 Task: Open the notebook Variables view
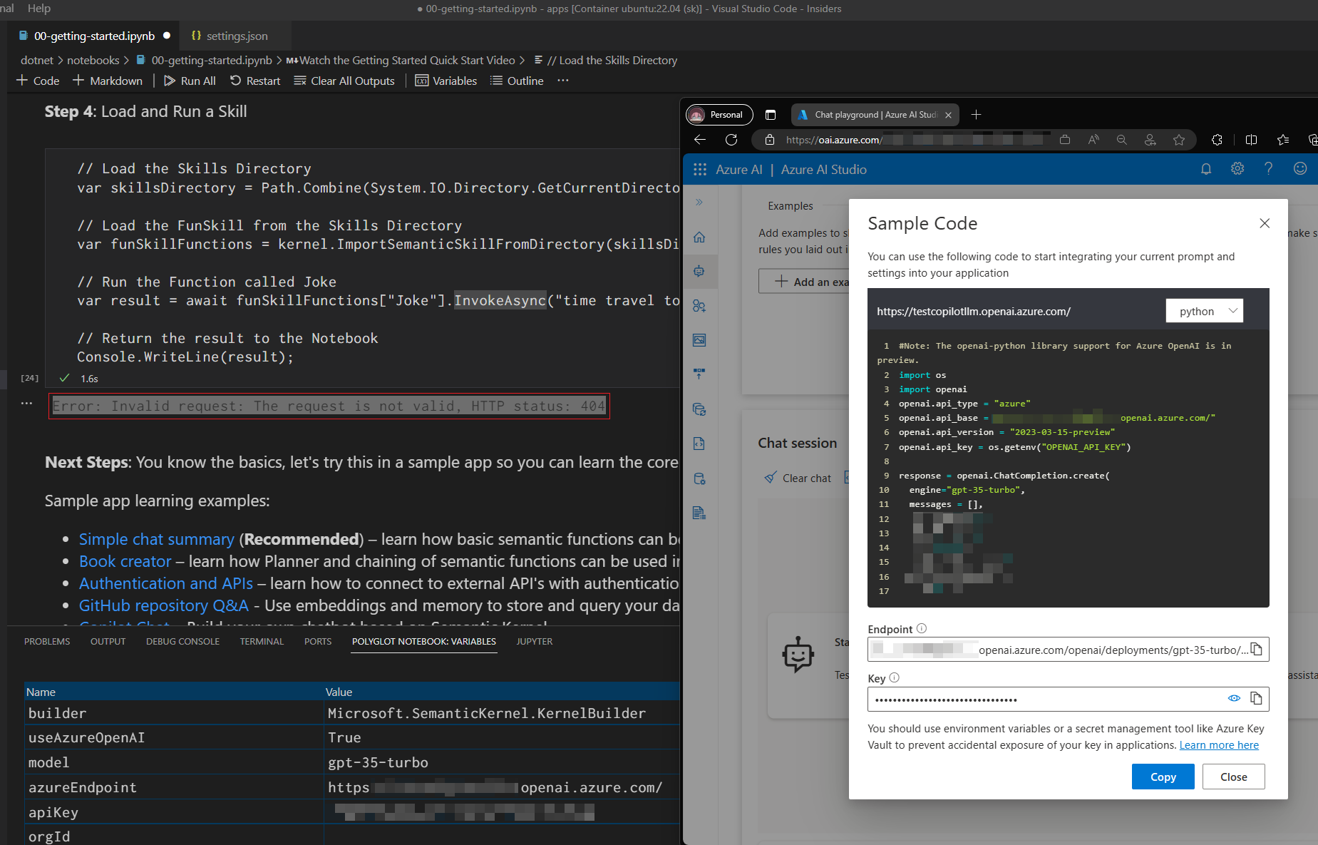[x=446, y=81]
